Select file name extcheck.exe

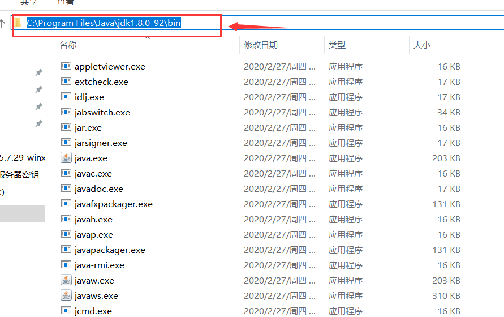click(x=101, y=82)
